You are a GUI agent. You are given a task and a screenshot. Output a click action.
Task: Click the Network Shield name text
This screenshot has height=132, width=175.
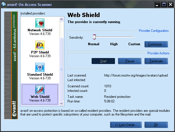click(x=40, y=30)
